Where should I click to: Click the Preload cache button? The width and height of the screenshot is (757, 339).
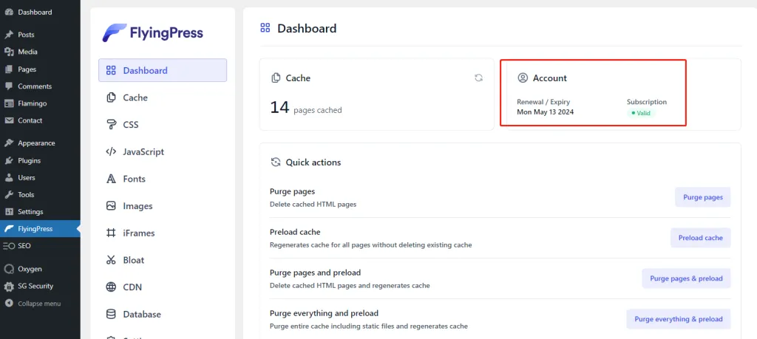700,238
